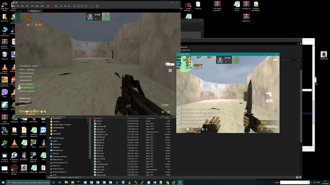This screenshot has height=185, width=330.
Task: Click the search field in the dark Explorer window
Action: click(x=290, y=60)
